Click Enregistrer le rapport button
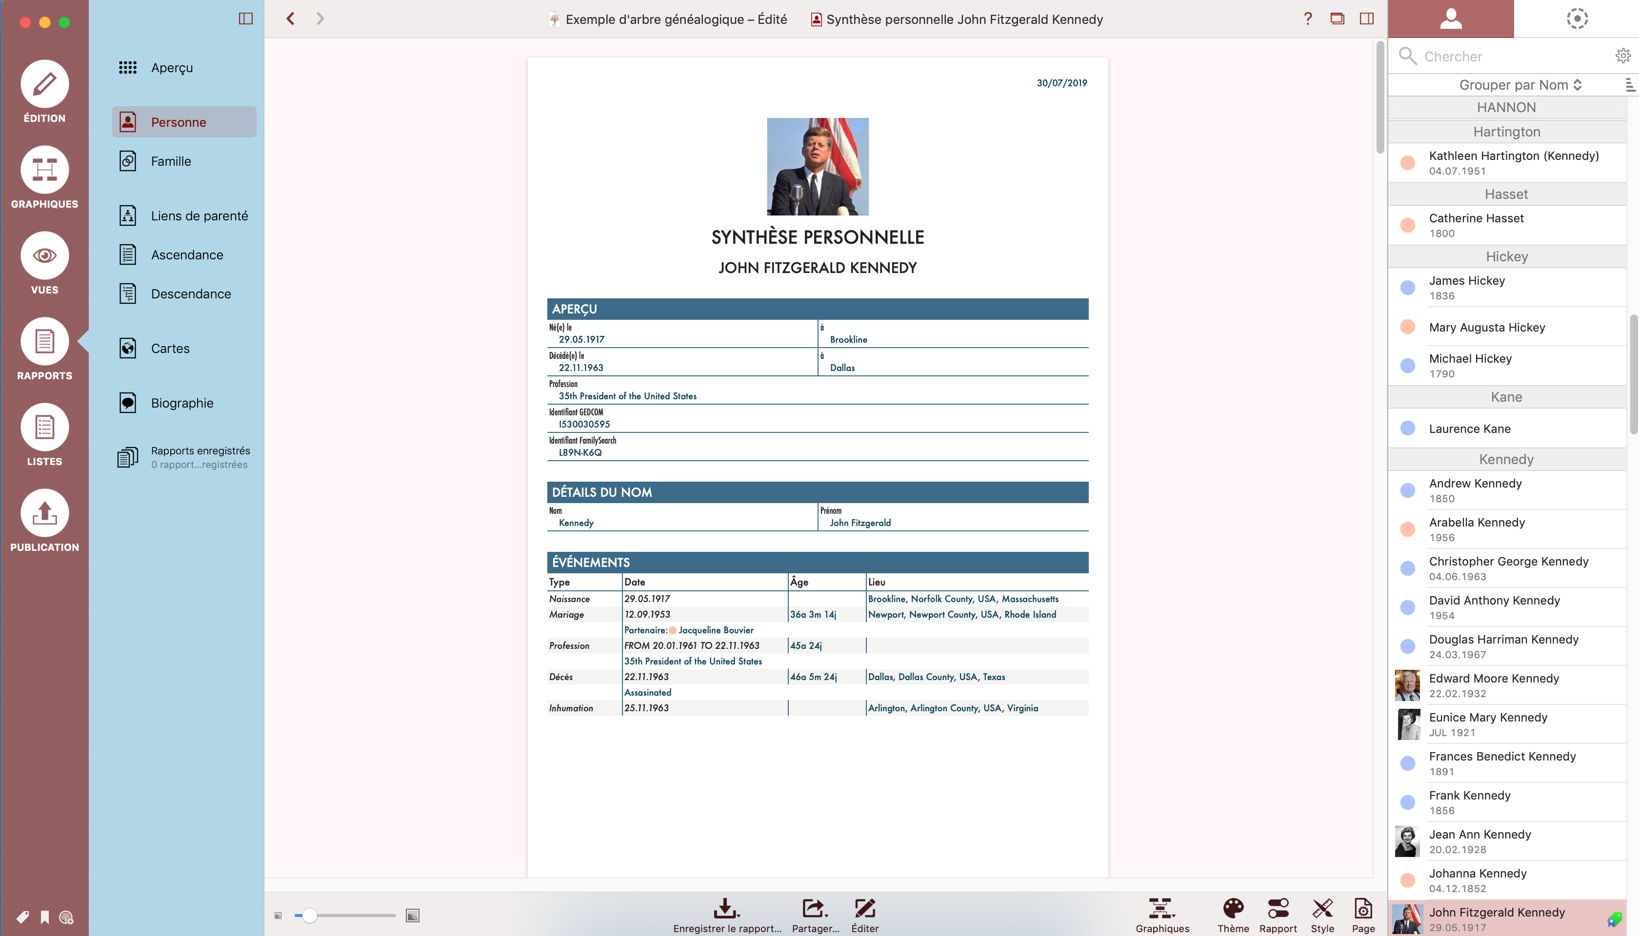The width and height of the screenshot is (1639, 936). point(727,916)
